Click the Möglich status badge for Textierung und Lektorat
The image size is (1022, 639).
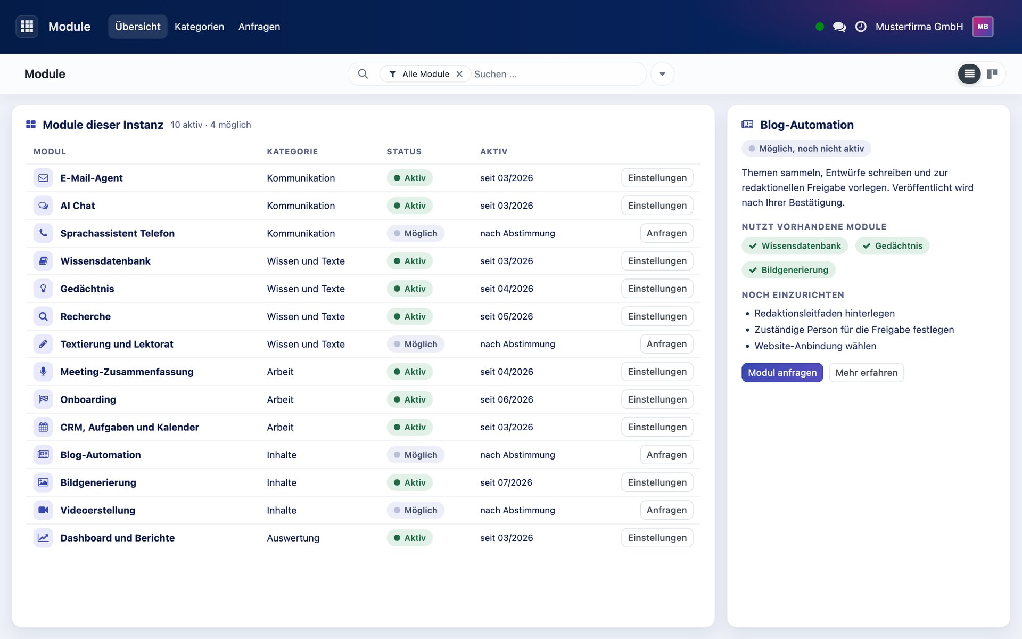(415, 344)
